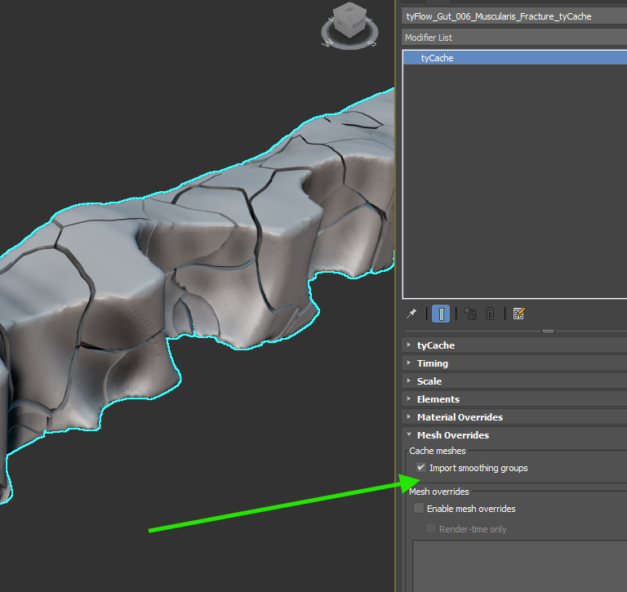Expand the tyCache rollout
The width and height of the screenshot is (627, 592).
[436, 345]
